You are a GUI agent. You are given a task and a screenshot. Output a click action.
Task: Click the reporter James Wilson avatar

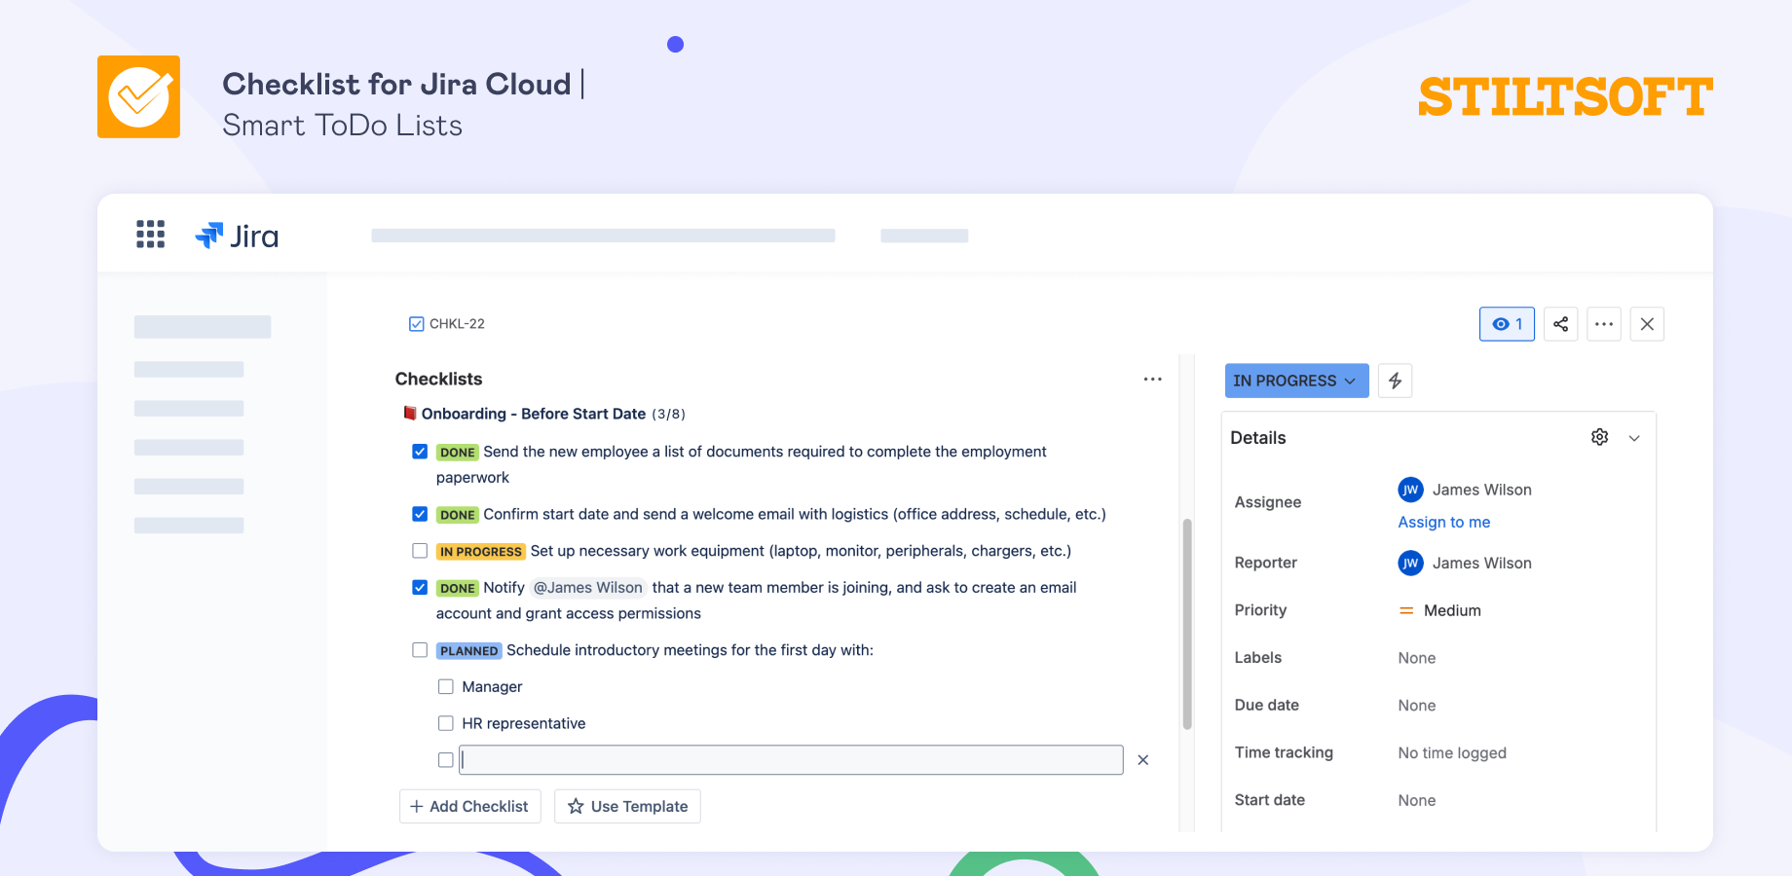(1410, 563)
